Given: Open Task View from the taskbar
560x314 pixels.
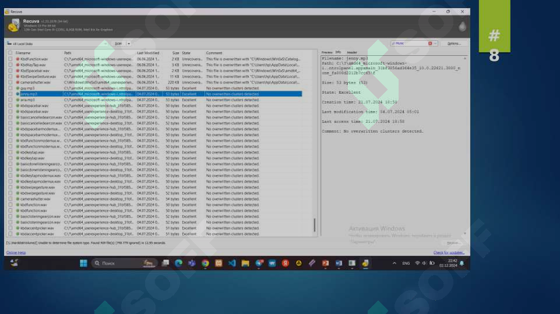Looking at the screenshot, I should coord(165,263).
